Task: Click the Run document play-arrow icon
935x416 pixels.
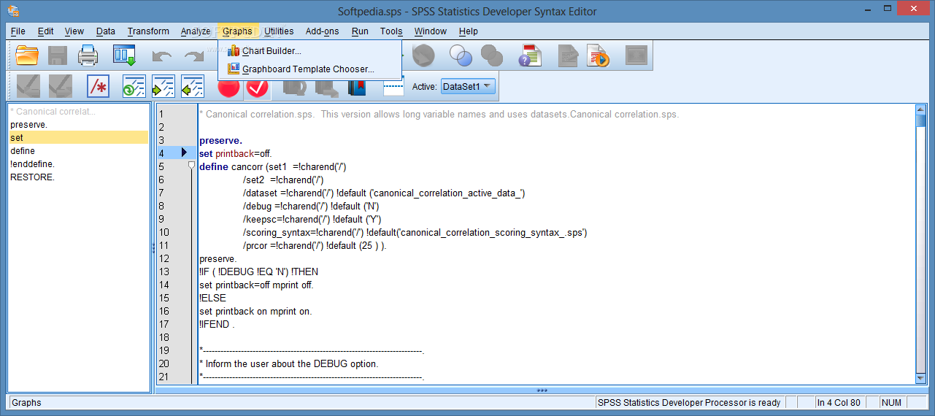Action: pyautogui.click(x=599, y=55)
